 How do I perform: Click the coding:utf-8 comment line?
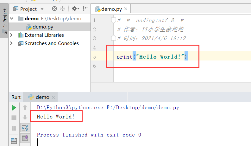point(152,21)
